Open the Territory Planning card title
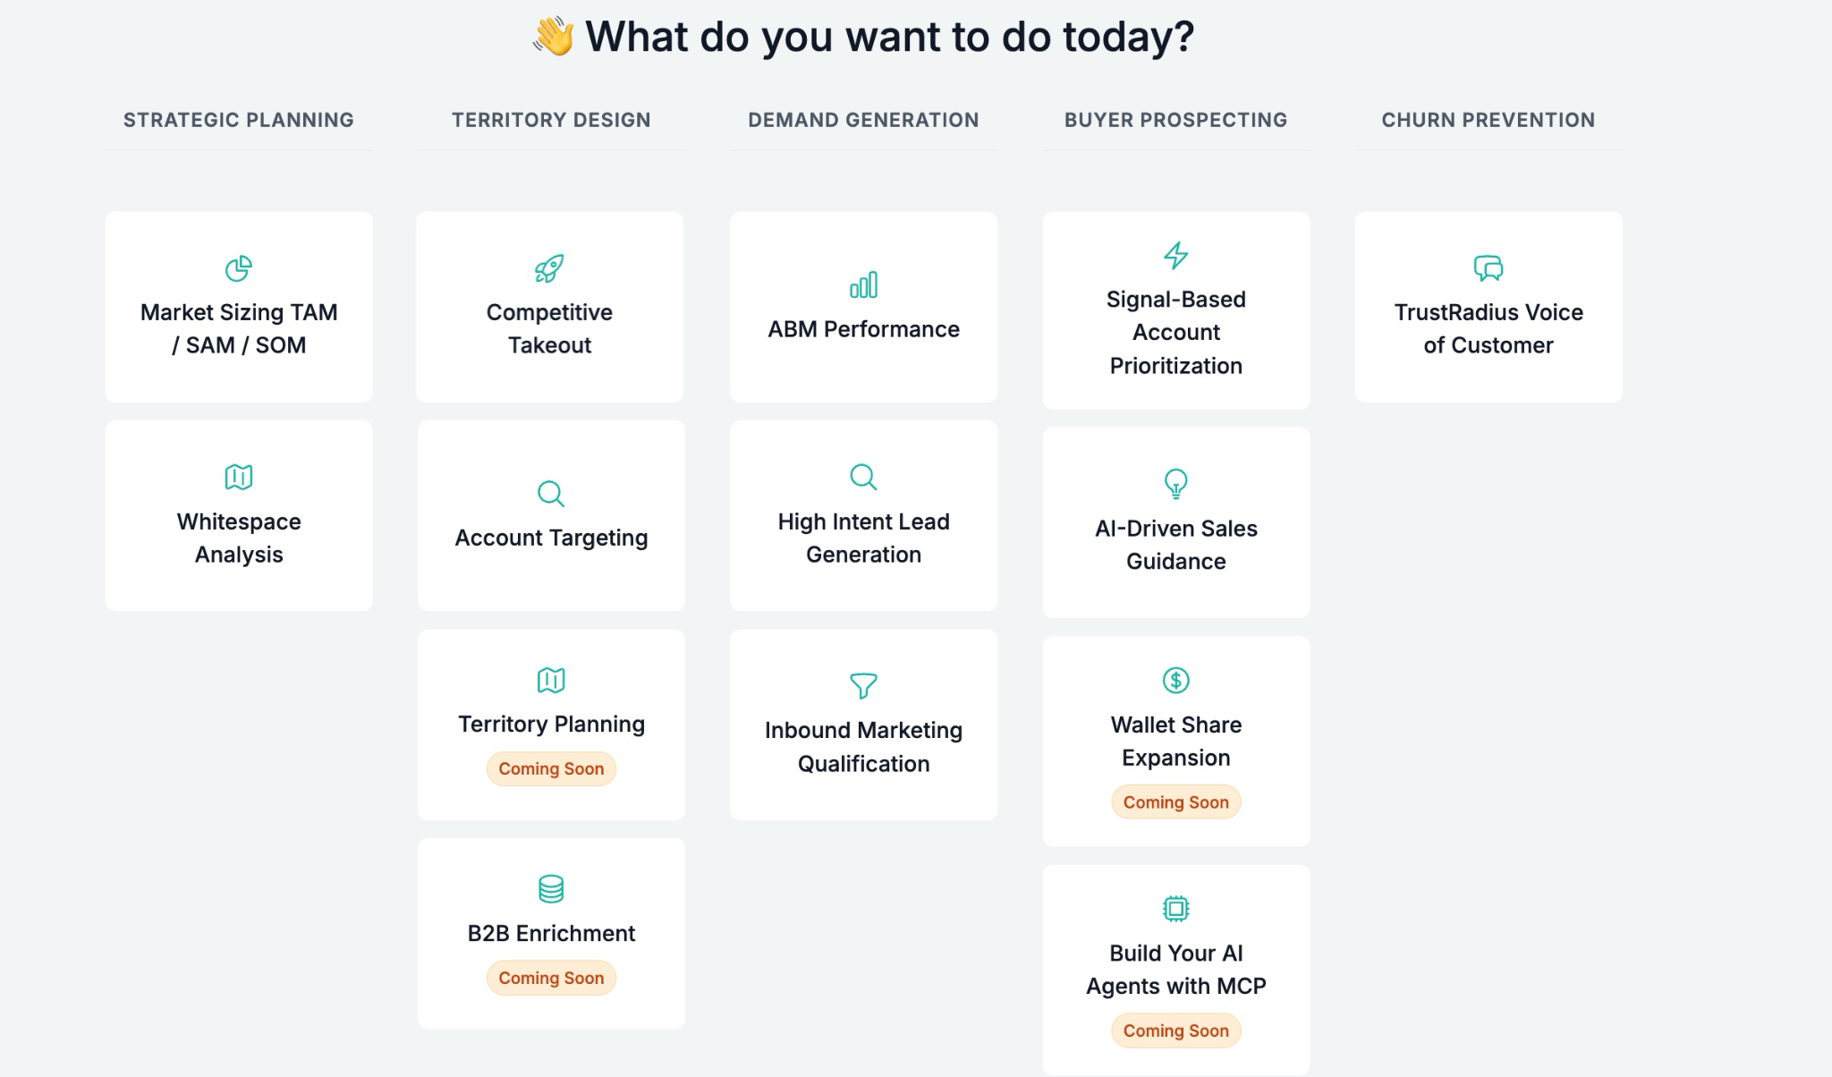1832x1077 pixels. (x=551, y=724)
